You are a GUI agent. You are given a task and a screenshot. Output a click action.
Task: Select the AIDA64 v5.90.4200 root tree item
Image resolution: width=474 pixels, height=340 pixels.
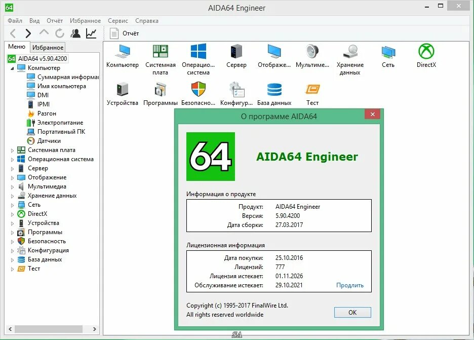tap(37, 59)
